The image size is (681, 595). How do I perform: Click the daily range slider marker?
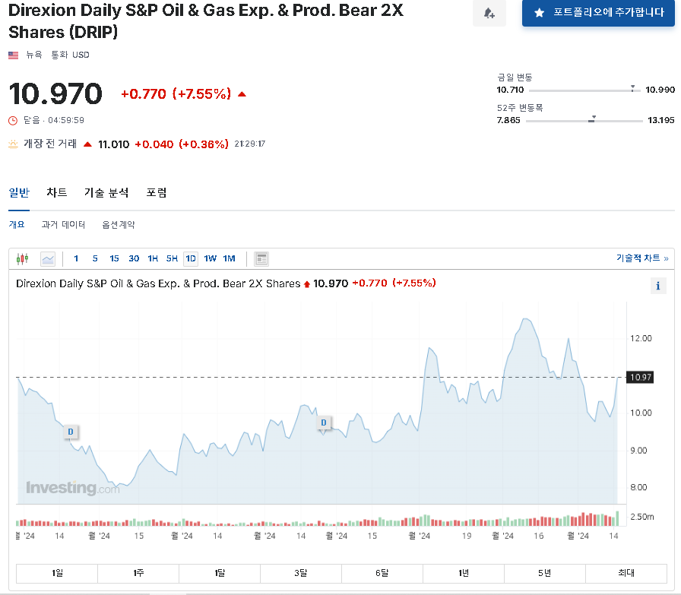click(x=633, y=89)
